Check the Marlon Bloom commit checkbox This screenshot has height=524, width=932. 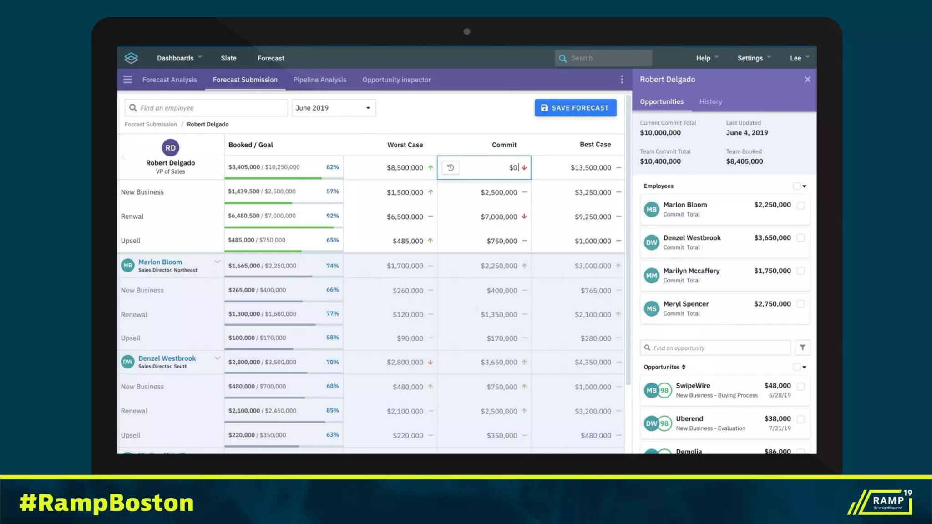801,205
